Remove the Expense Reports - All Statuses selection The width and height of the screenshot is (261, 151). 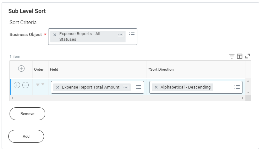[x=54, y=35]
